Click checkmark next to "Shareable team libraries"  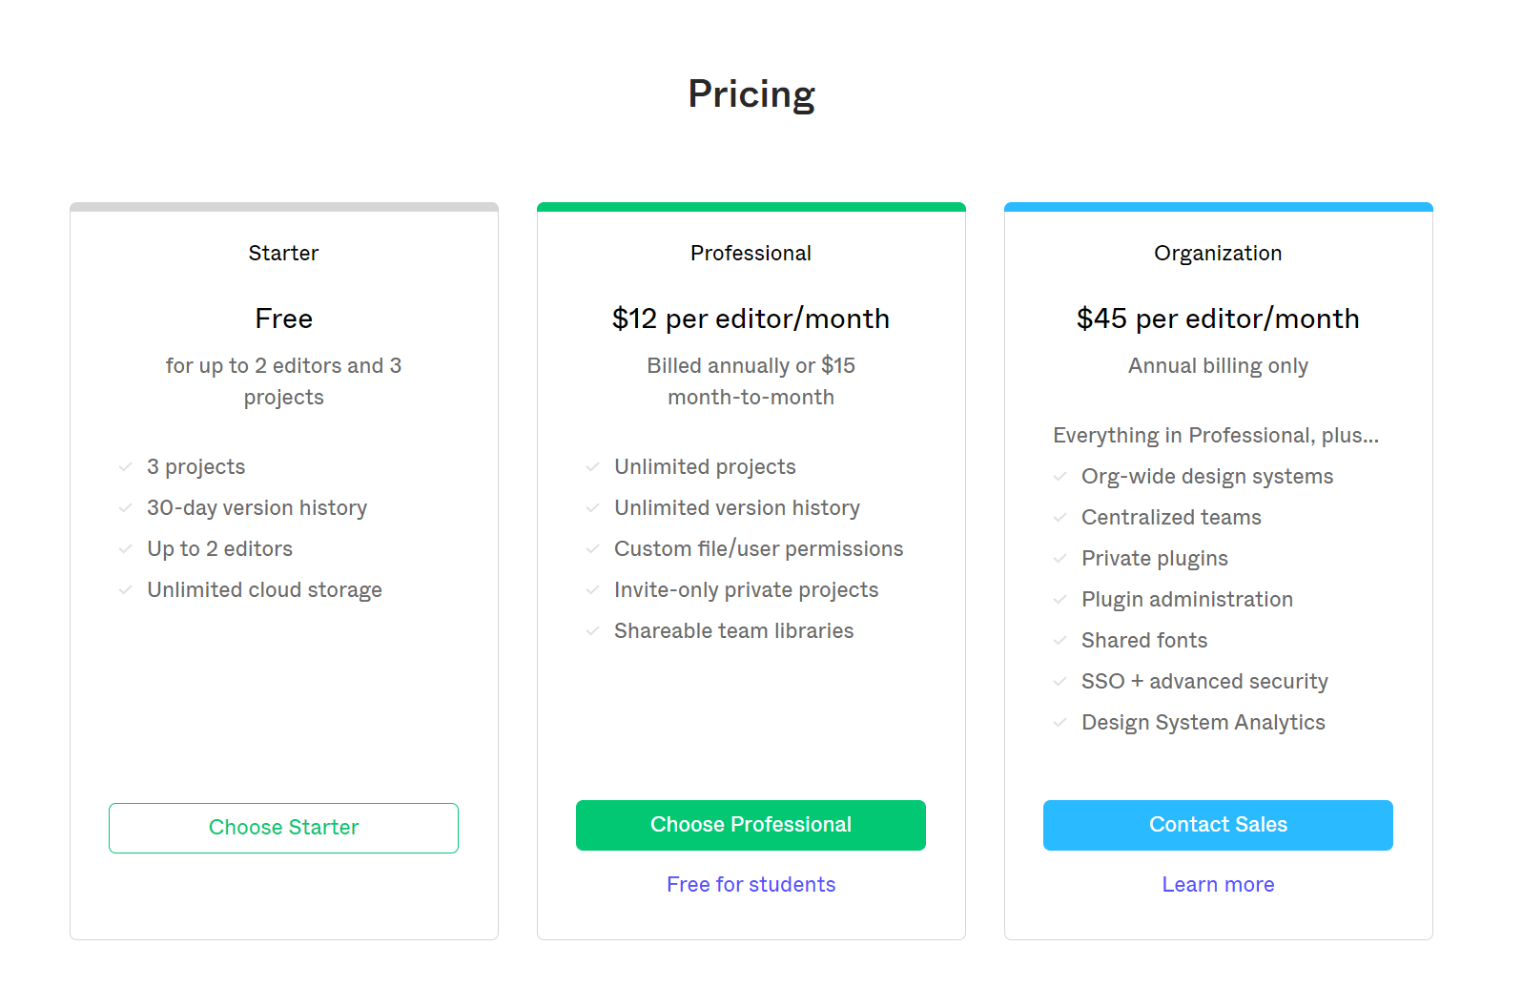click(592, 631)
